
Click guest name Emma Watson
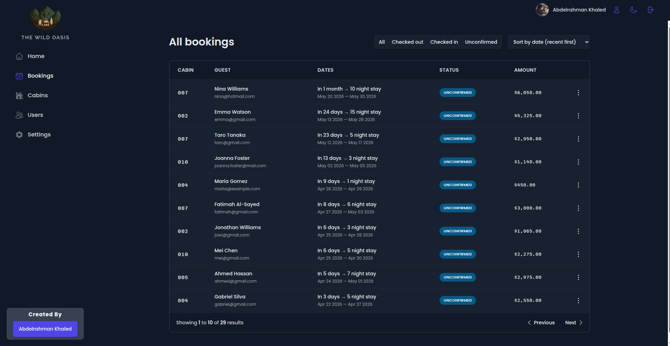[x=233, y=112]
